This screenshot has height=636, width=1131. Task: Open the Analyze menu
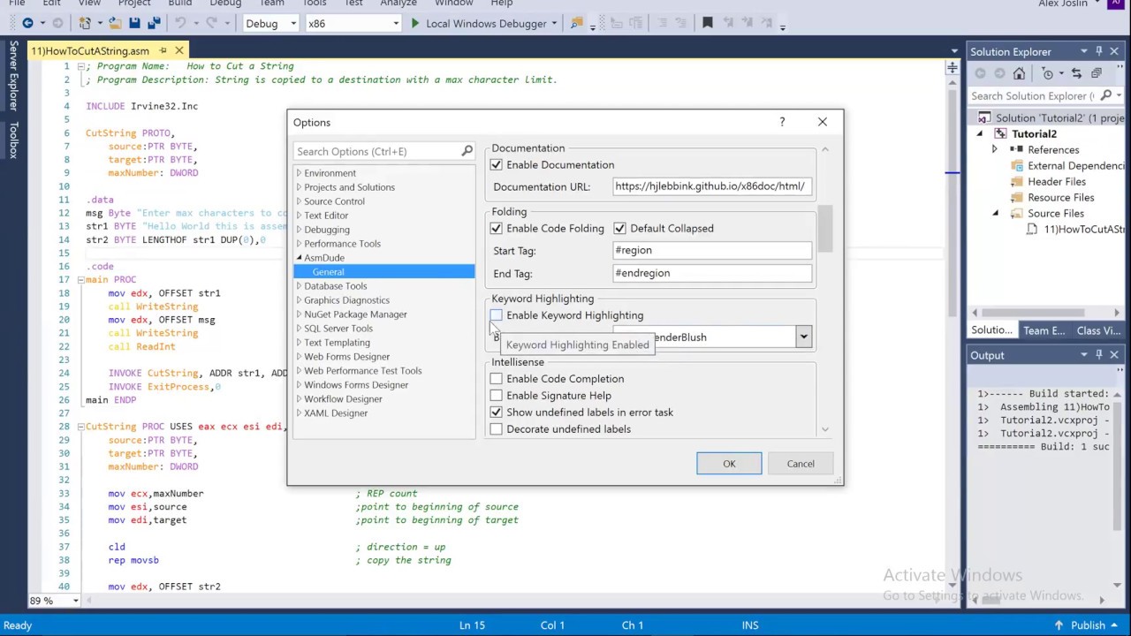coord(398,4)
